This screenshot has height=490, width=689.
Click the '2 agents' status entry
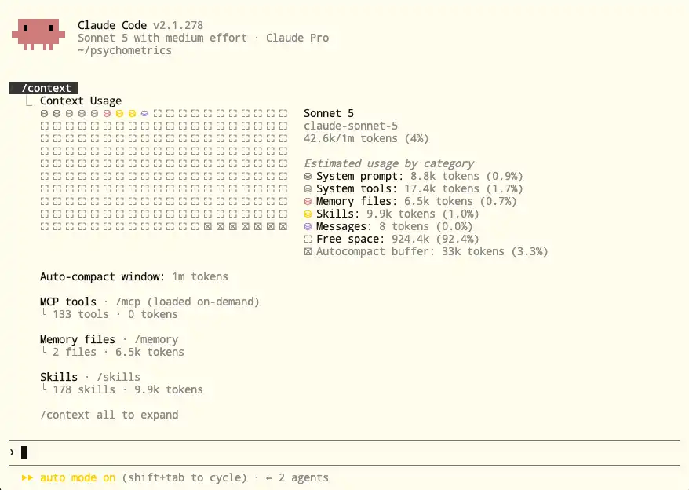click(304, 477)
